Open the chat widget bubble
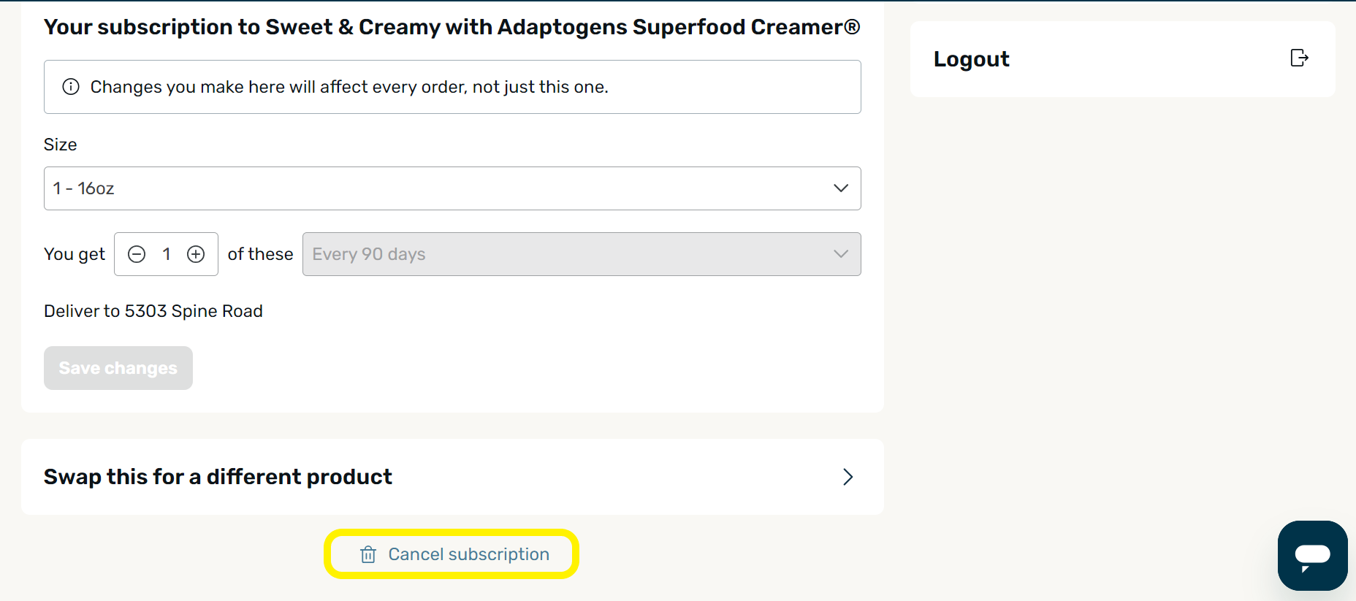This screenshot has height=601, width=1356. click(x=1312, y=555)
